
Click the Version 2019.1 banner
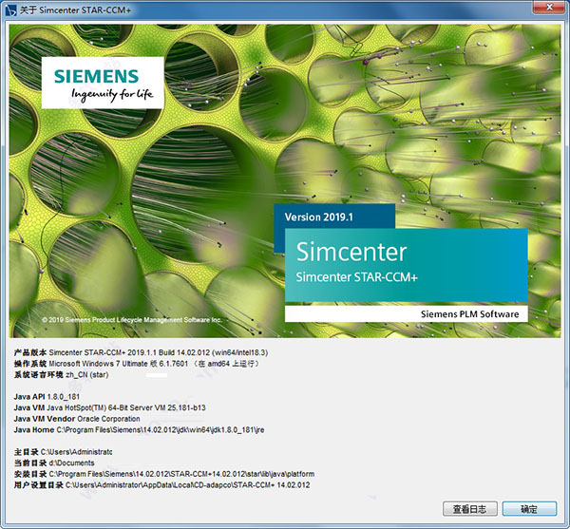(x=334, y=217)
